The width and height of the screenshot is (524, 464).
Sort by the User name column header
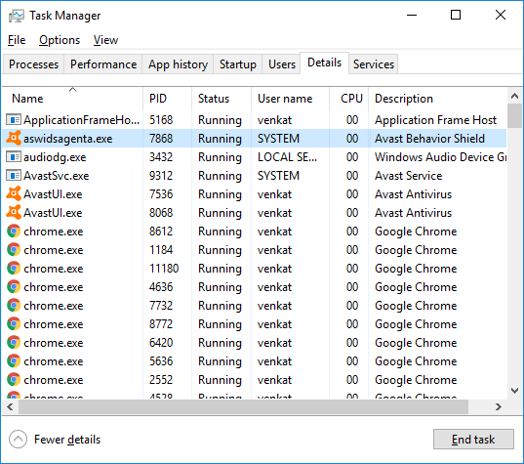[x=291, y=99]
